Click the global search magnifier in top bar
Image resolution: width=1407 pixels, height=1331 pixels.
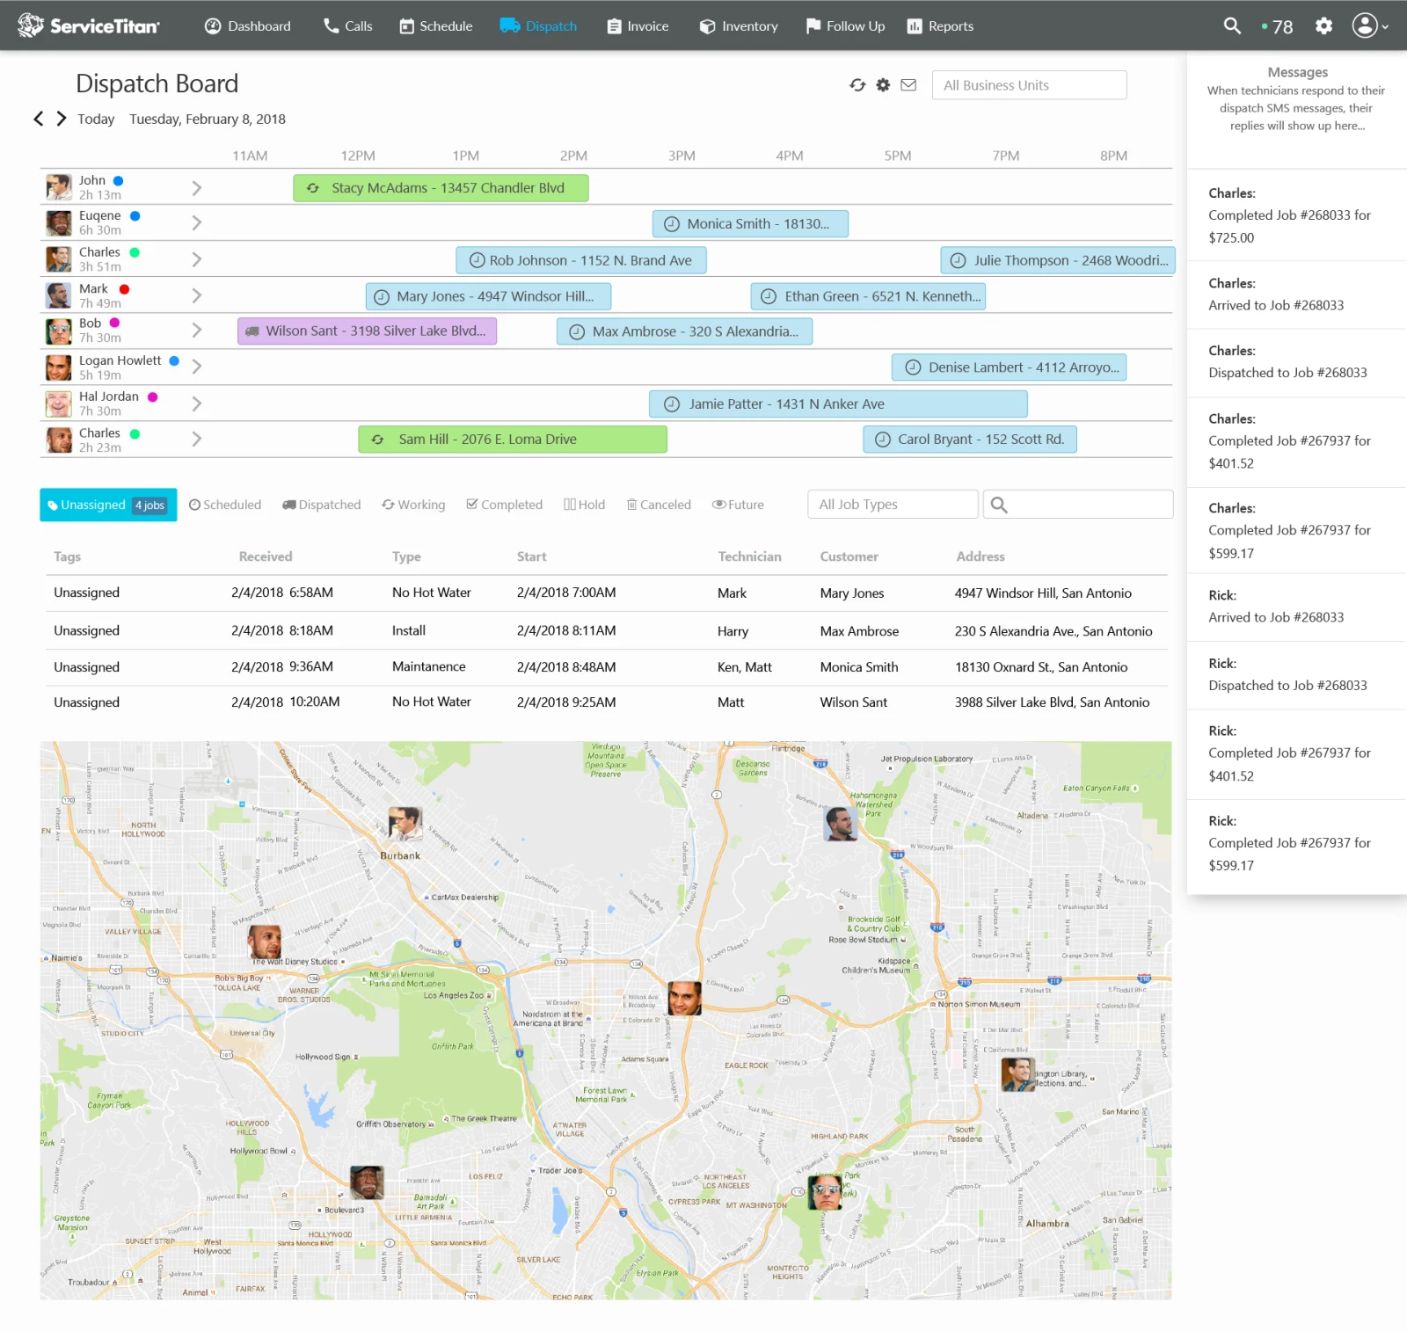coord(1233,25)
